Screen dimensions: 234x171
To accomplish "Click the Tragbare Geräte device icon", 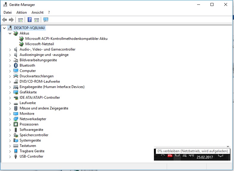I will click(x=16, y=151).
